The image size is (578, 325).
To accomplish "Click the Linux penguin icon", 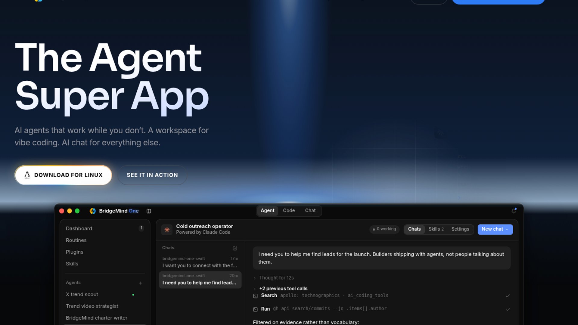I will coord(27,175).
